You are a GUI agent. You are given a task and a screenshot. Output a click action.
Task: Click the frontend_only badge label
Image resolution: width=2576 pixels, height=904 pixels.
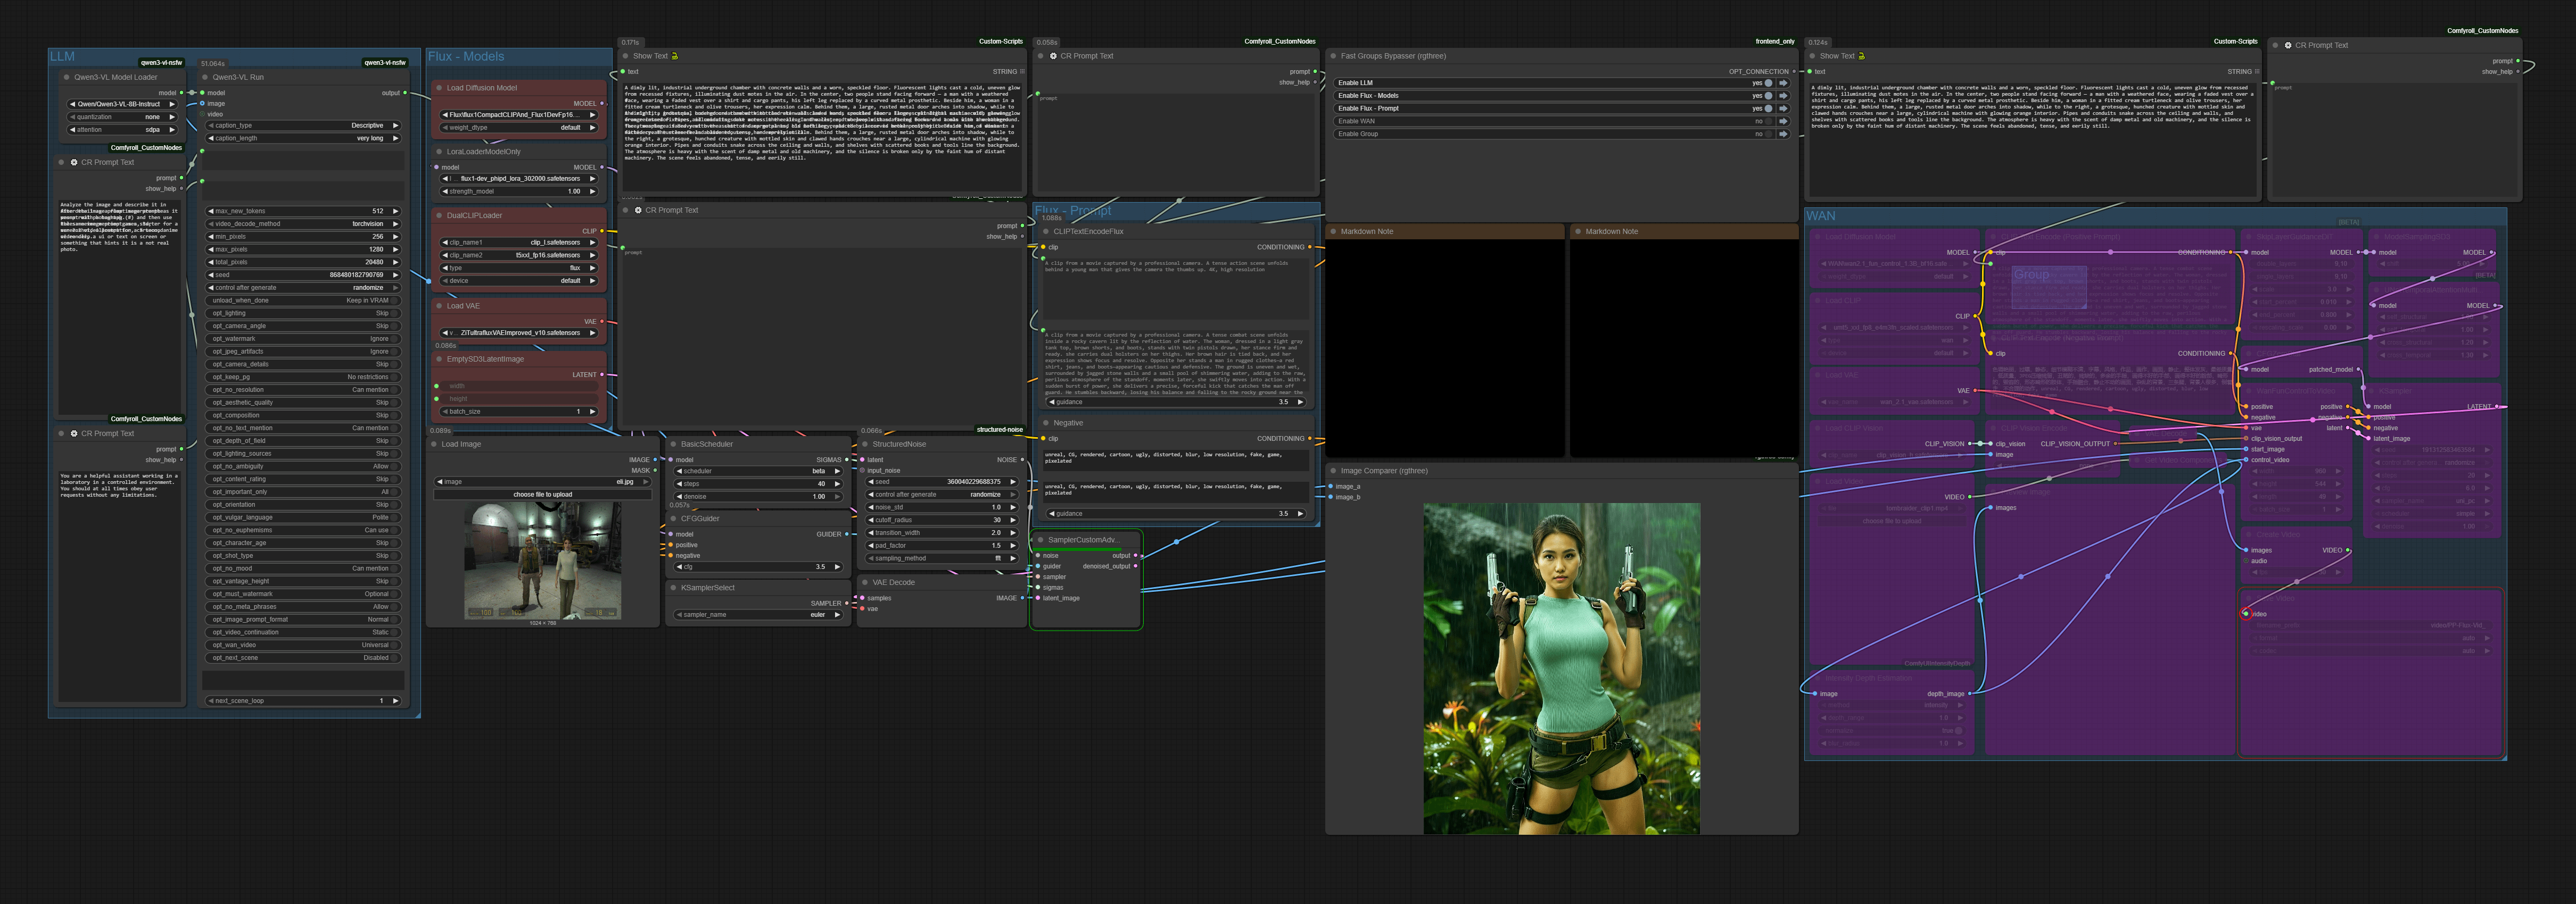tap(1775, 42)
